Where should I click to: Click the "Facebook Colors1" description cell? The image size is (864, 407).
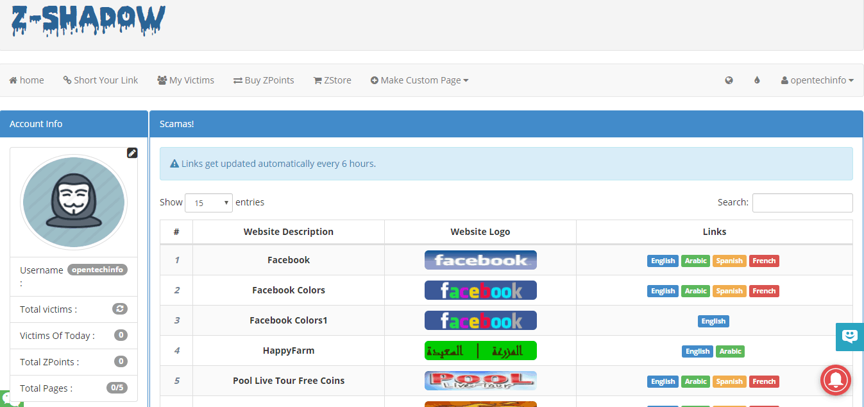[x=289, y=320]
